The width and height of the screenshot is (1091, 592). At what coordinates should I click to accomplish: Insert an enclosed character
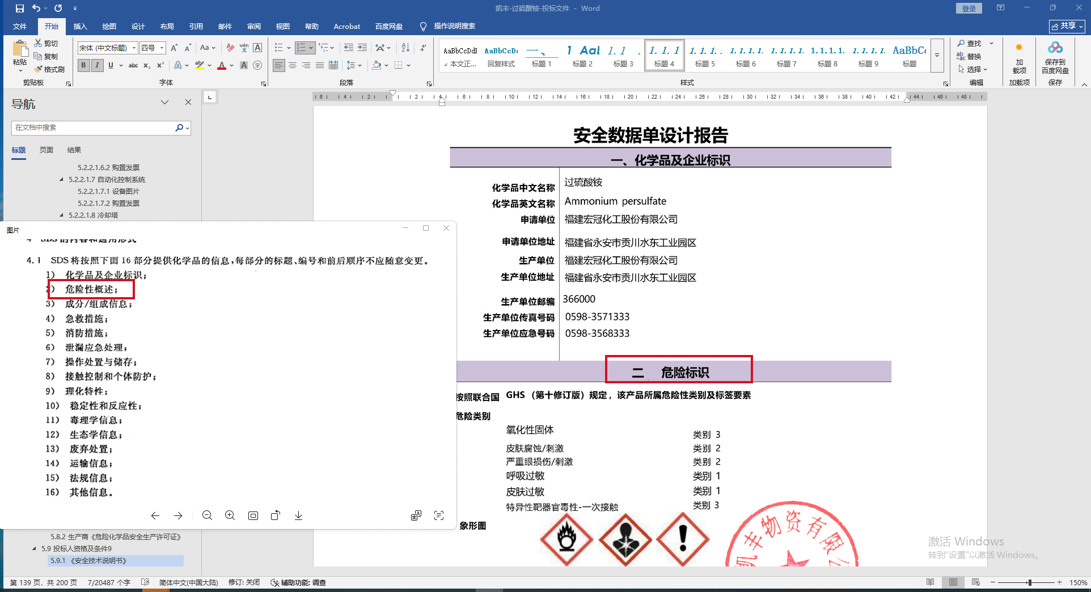[x=257, y=65]
